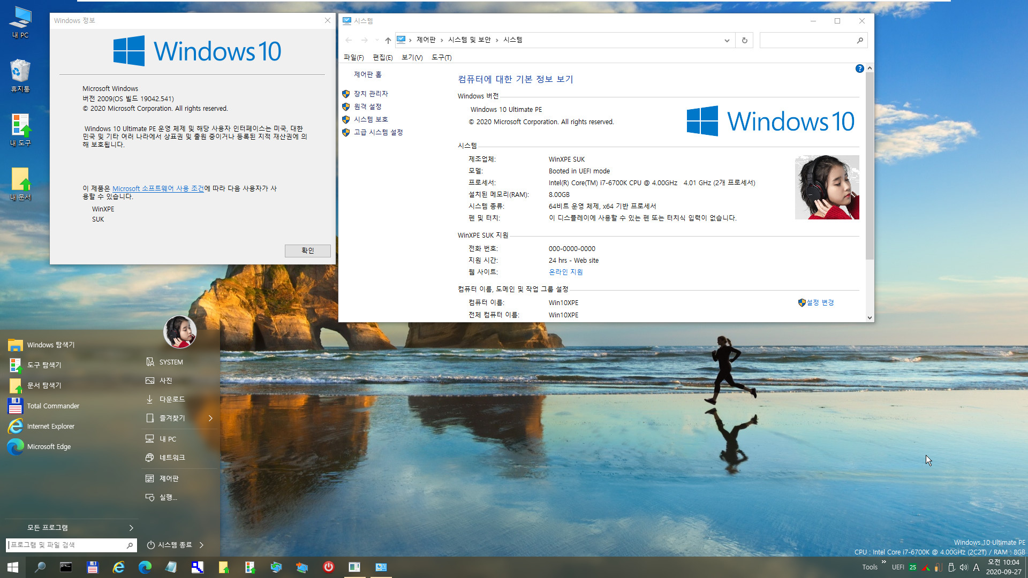Click the 제어판 breadcrumb in address bar

[426, 40]
